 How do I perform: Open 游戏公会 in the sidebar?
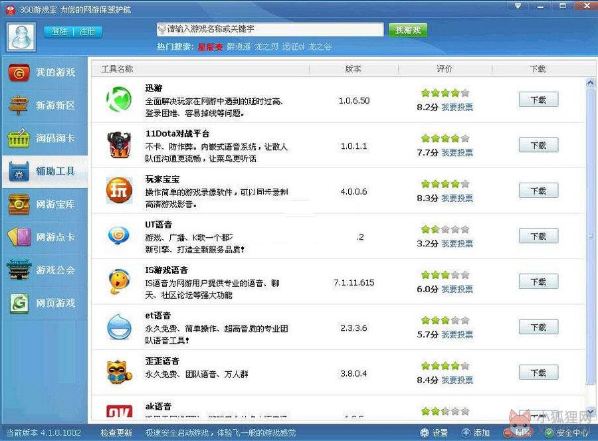tap(45, 270)
